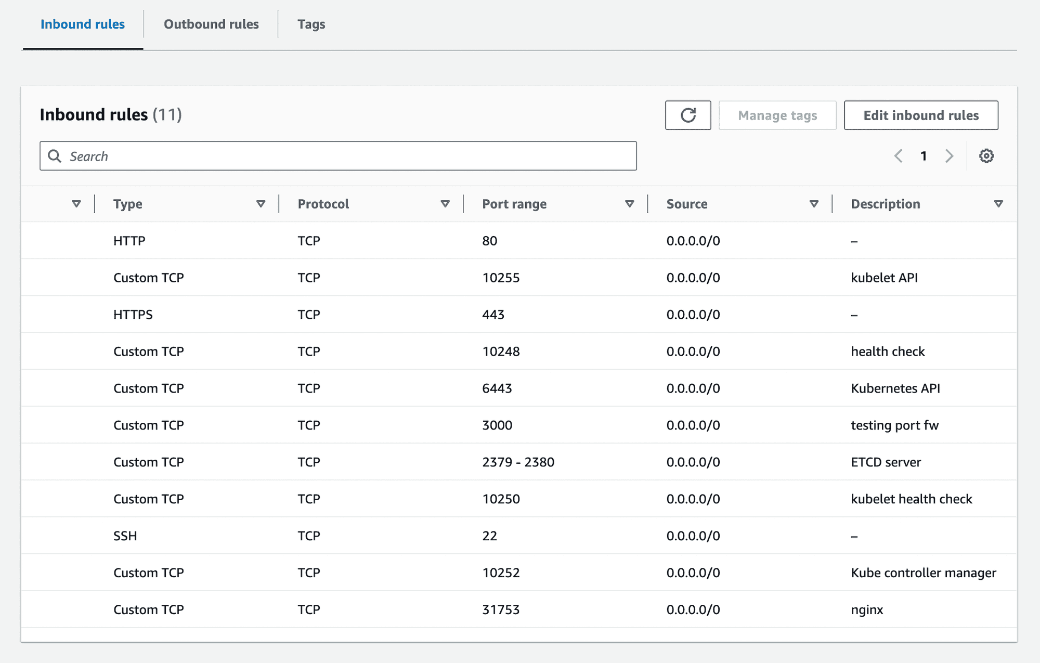Click the nginx description
The height and width of the screenshot is (663, 1040).
[x=867, y=609]
